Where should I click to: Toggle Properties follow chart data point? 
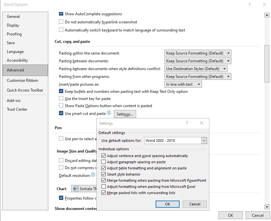pos(61,198)
